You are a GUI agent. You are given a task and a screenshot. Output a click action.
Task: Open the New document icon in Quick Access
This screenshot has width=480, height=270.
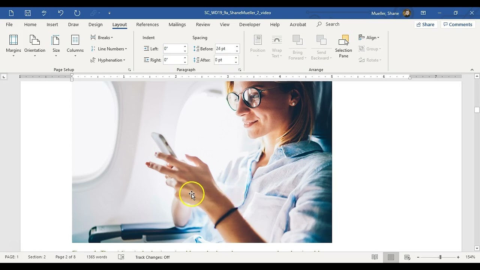(11, 13)
